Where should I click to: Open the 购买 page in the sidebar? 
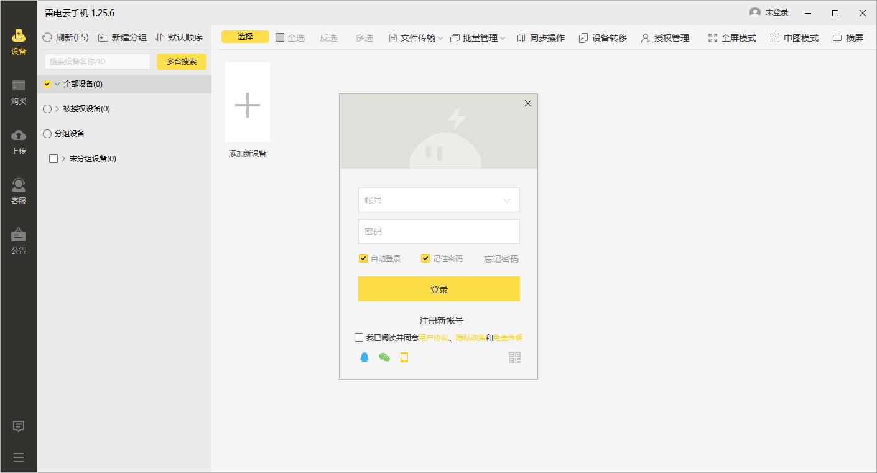pos(19,91)
